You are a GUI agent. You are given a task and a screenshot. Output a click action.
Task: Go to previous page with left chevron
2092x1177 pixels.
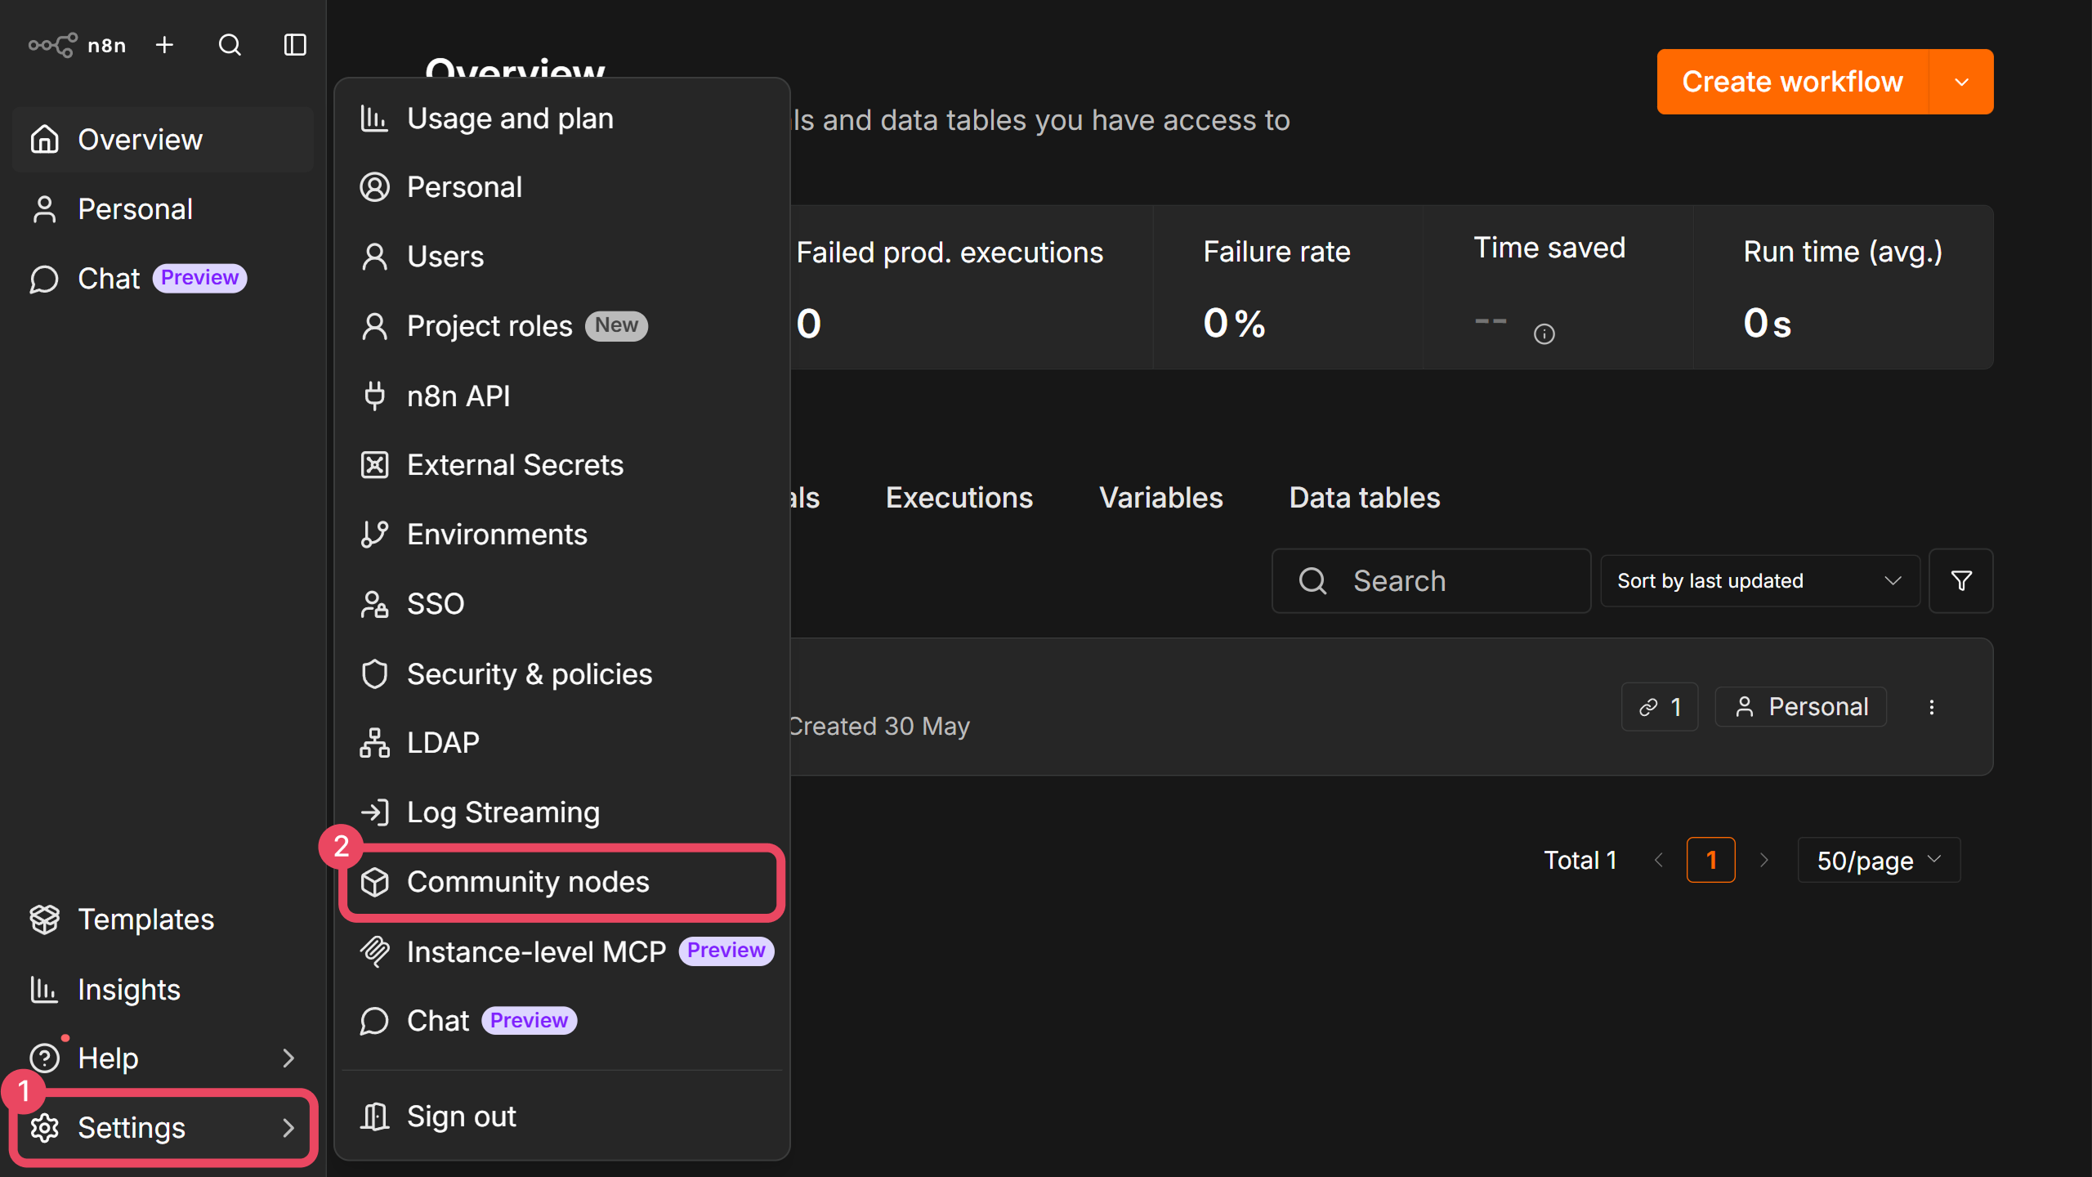(1659, 860)
